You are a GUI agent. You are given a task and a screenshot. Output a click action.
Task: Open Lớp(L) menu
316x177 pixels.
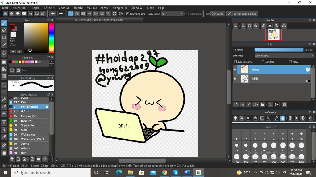point(36,8)
